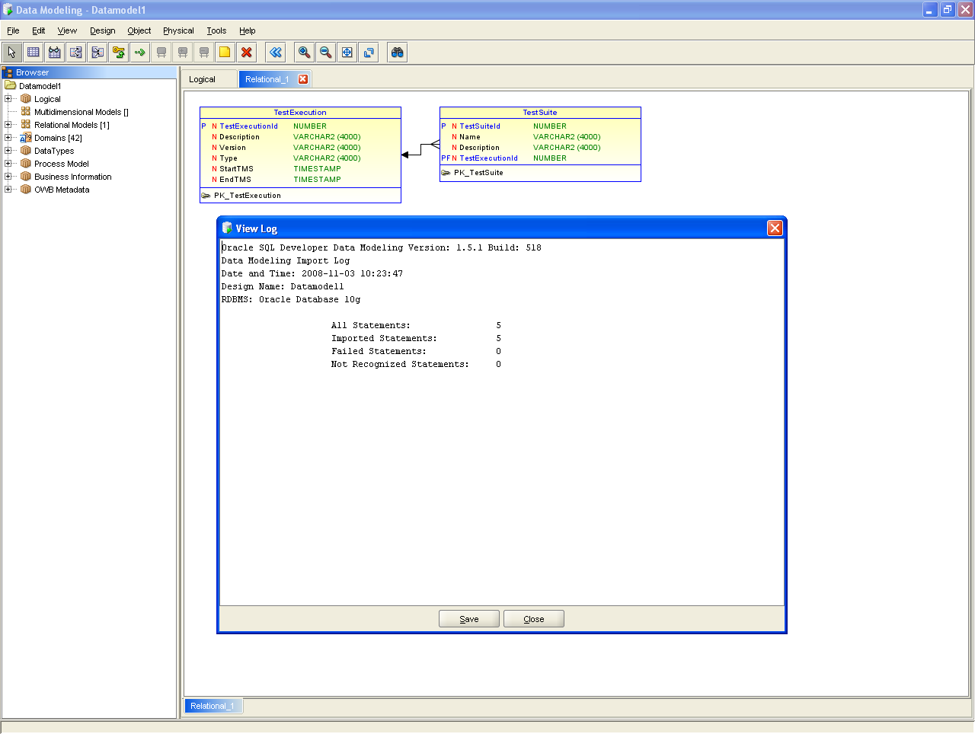Open the Object menu
Viewport: 975px width, 734px height.
[139, 30]
